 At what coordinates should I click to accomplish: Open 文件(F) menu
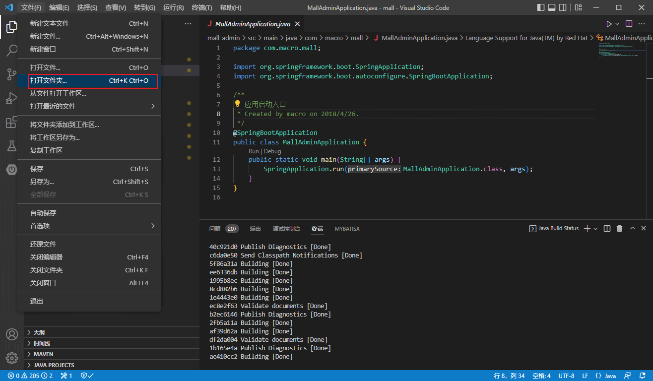point(31,7)
